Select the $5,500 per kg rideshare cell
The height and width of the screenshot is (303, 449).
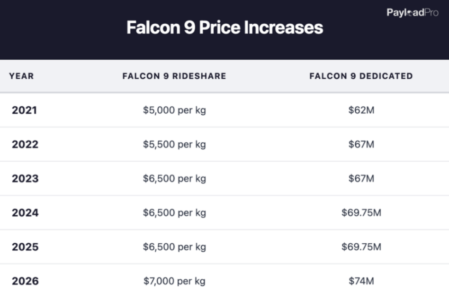[174, 145]
